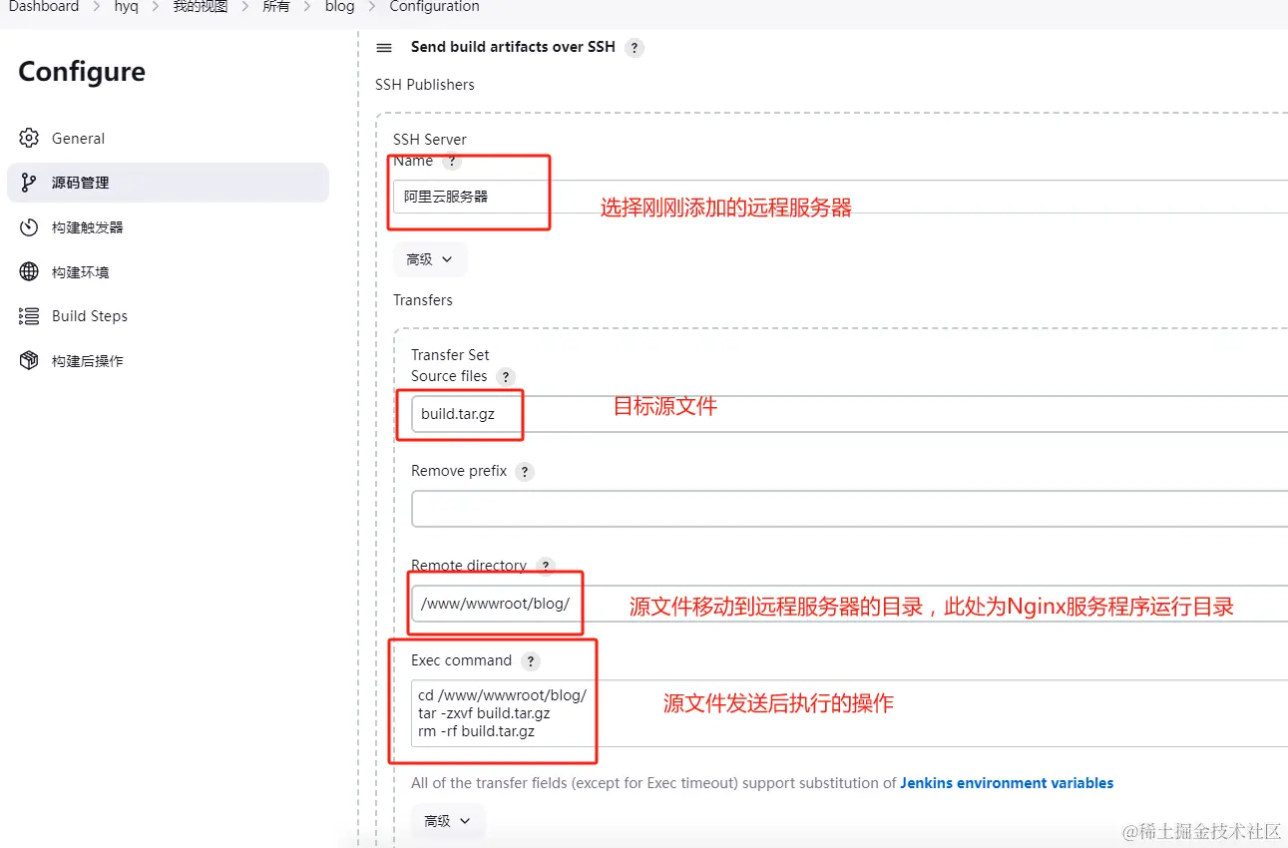1288x848 pixels.
Task: Select 源码管理 in the Configure sidebar
Action: [168, 183]
